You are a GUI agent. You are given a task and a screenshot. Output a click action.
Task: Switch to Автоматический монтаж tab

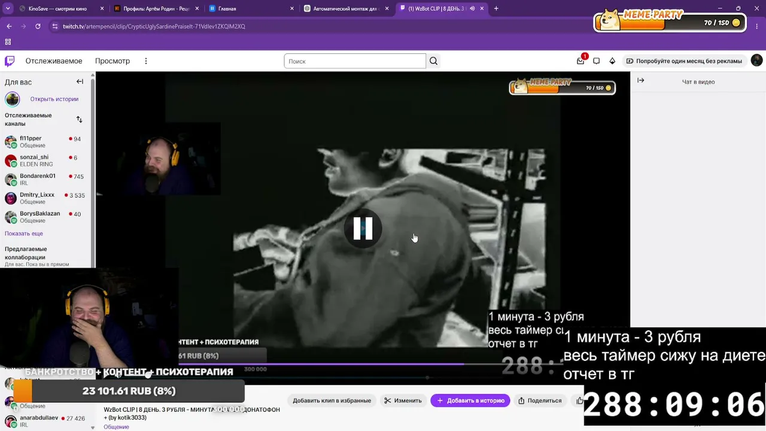[346, 8]
